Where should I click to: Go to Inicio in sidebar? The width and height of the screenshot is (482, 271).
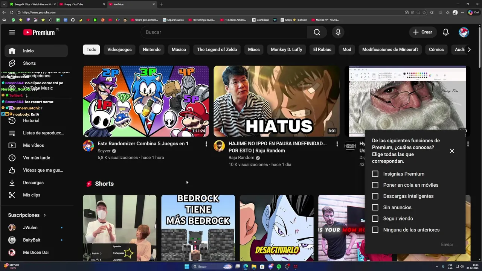(x=36, y=51)
